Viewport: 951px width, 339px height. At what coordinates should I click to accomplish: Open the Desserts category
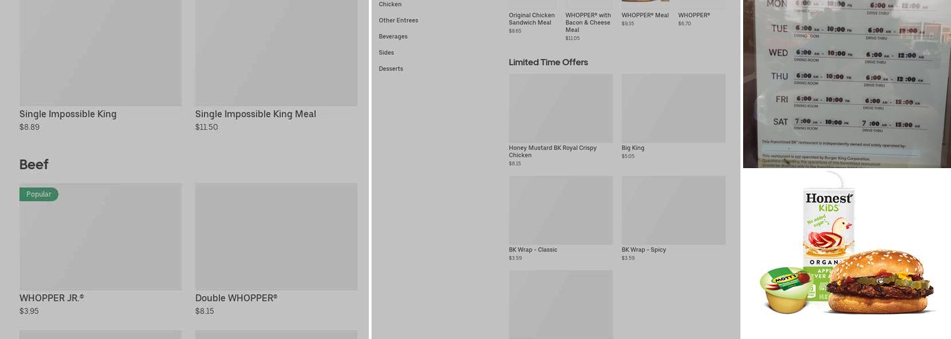pos(391,69)
